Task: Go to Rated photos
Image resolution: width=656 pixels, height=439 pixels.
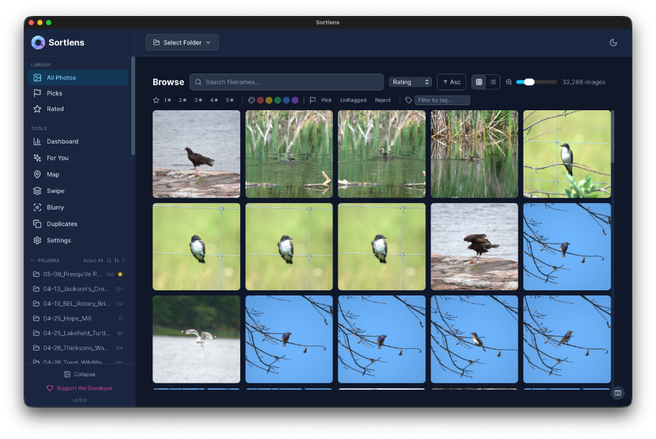Action: pyautogui.click(x=78, y=109)
